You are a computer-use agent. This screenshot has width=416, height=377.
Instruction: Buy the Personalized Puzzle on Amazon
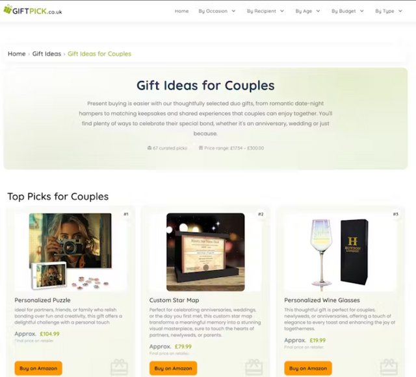38,369
